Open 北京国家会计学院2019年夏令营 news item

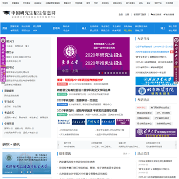83,174
